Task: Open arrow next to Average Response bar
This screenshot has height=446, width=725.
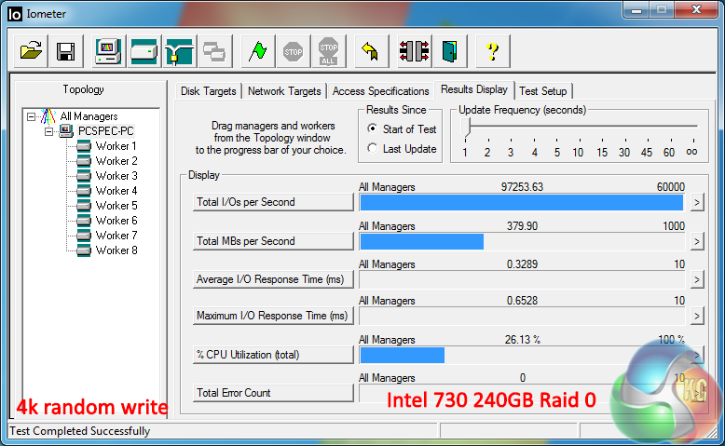Action: (x=697, y=279)
